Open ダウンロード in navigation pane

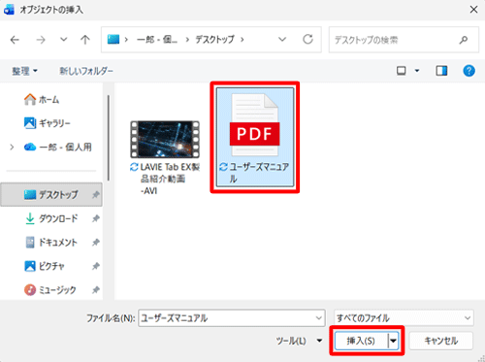click(51, 218)
